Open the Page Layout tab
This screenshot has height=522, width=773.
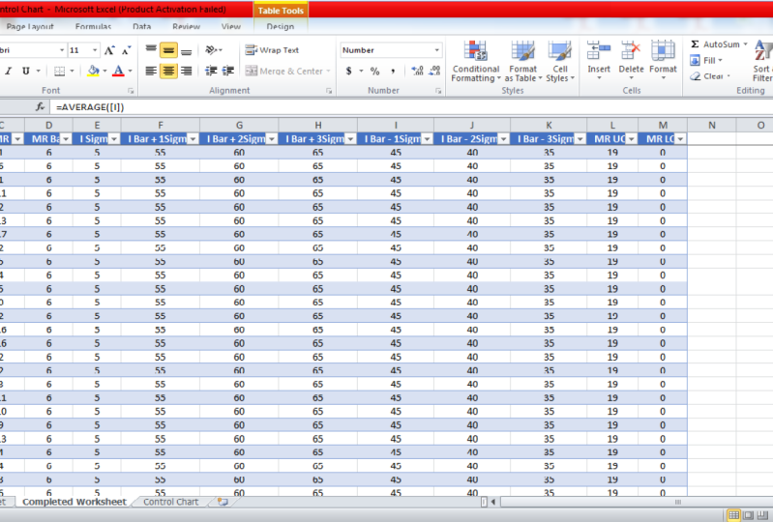30,27
